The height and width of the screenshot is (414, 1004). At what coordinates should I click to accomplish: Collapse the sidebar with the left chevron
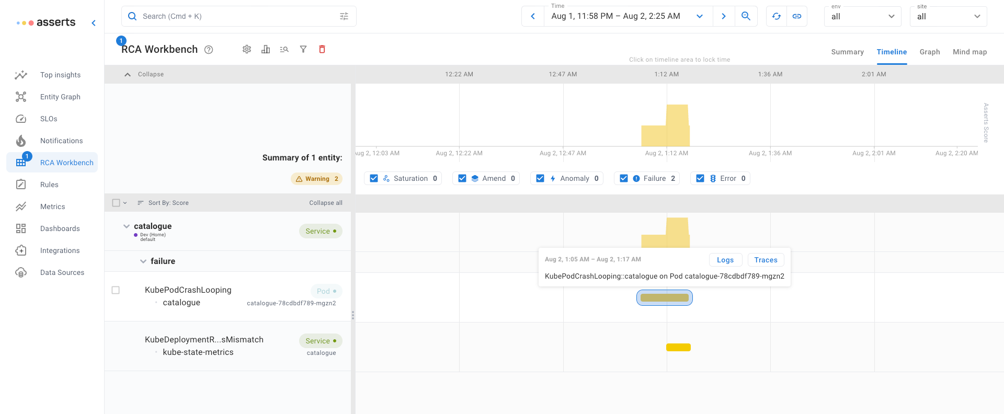click(94, 22)
